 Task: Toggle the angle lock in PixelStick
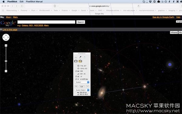(76, 76)
